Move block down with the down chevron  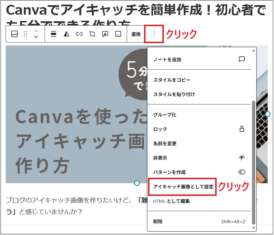(36, 37)
